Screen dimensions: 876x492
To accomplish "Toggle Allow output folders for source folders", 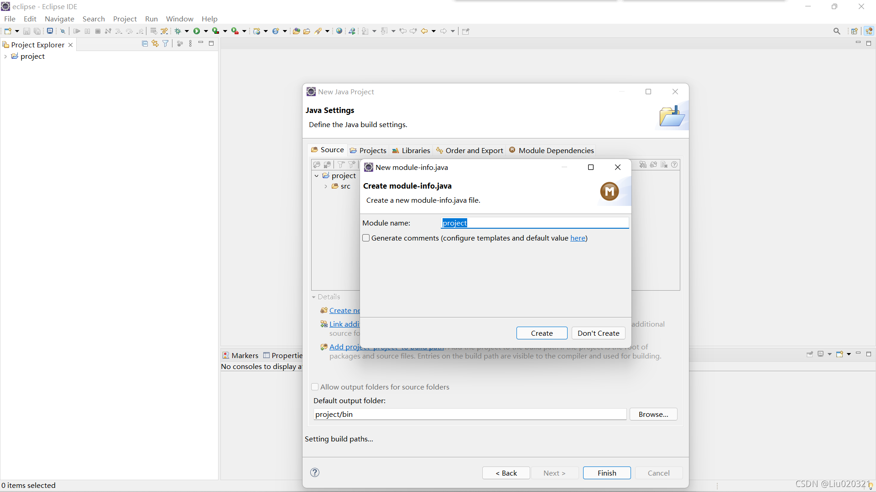I will [315, 387].
